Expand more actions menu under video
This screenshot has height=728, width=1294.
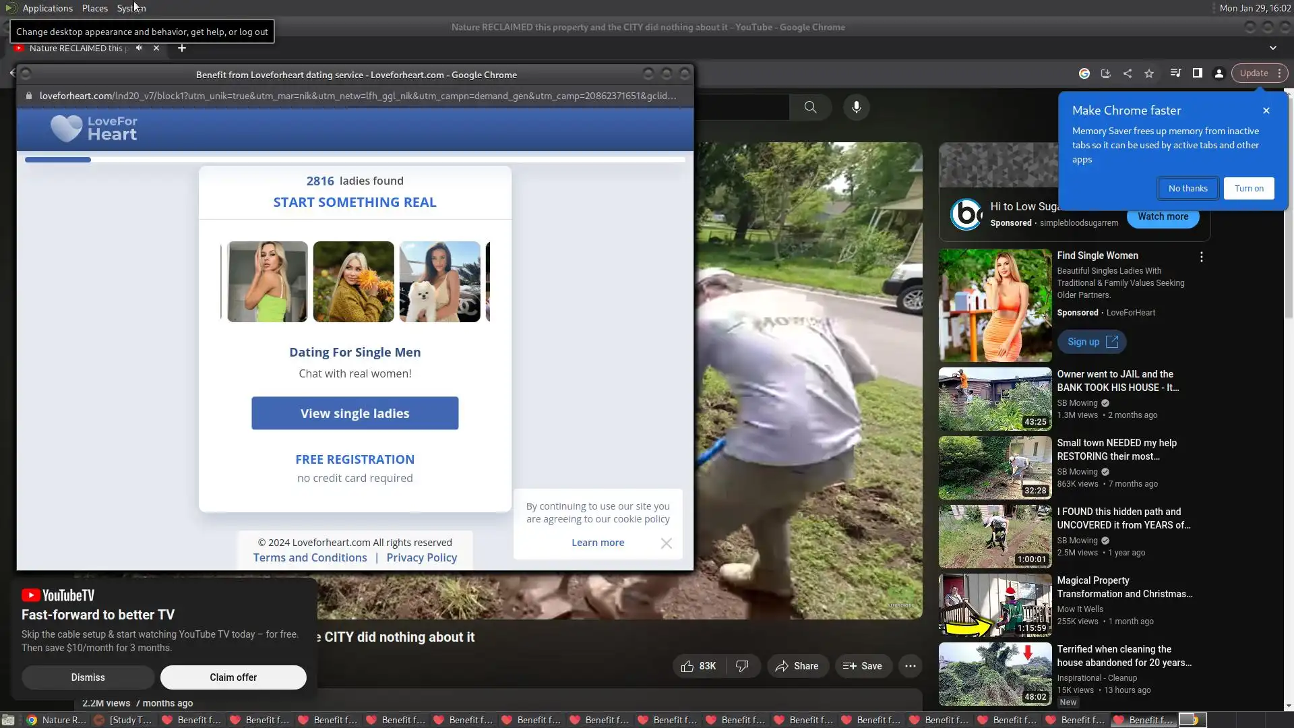pos(910,666)
